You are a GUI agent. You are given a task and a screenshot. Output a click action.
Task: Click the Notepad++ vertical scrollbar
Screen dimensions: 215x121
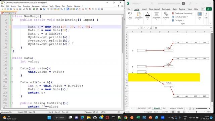point(122,35)
